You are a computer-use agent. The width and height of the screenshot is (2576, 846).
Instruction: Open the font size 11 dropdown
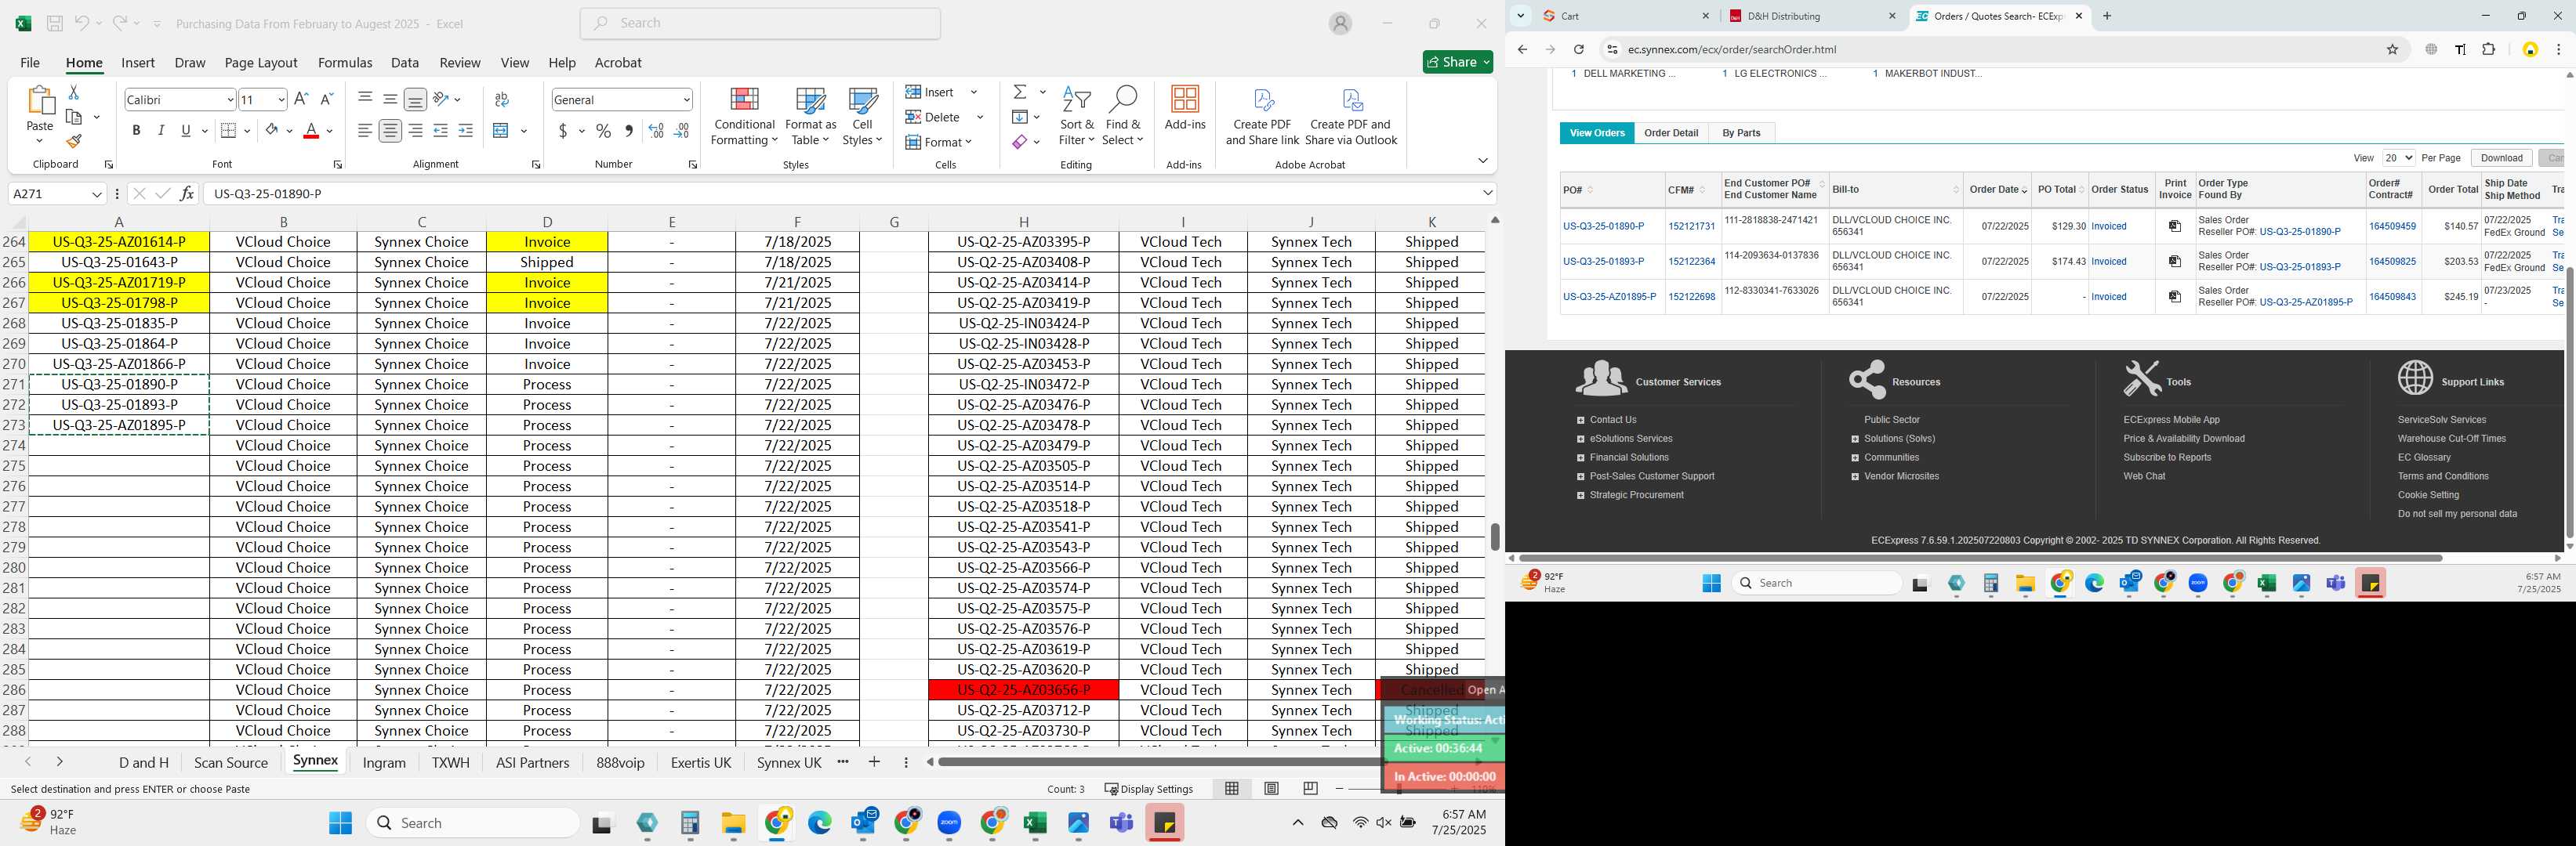pyautogui.click(x=281, y=100)
